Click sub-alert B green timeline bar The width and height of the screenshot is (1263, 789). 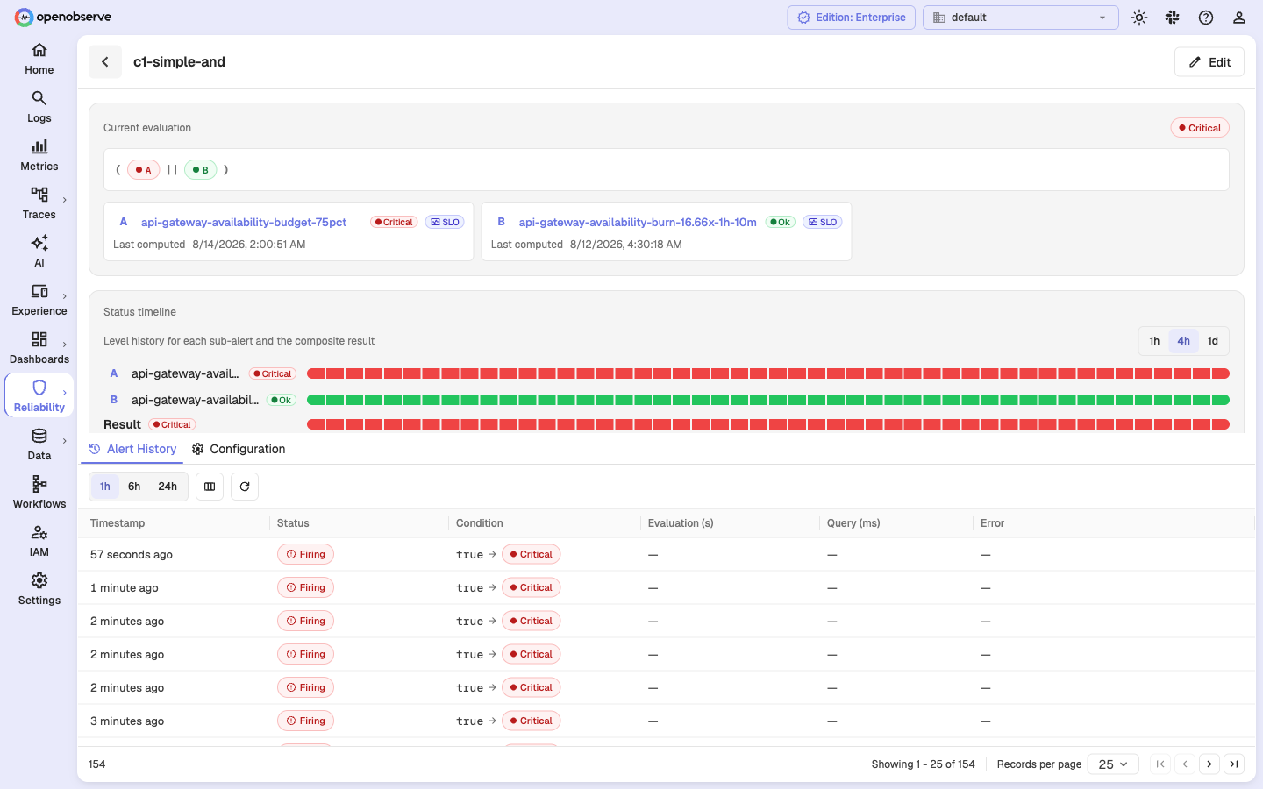point(768,400)
